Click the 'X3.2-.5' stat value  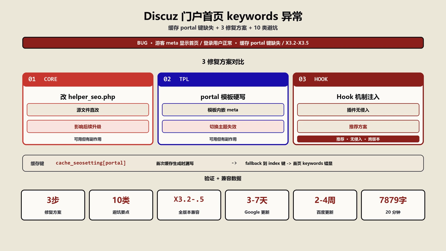click(189, 199)
